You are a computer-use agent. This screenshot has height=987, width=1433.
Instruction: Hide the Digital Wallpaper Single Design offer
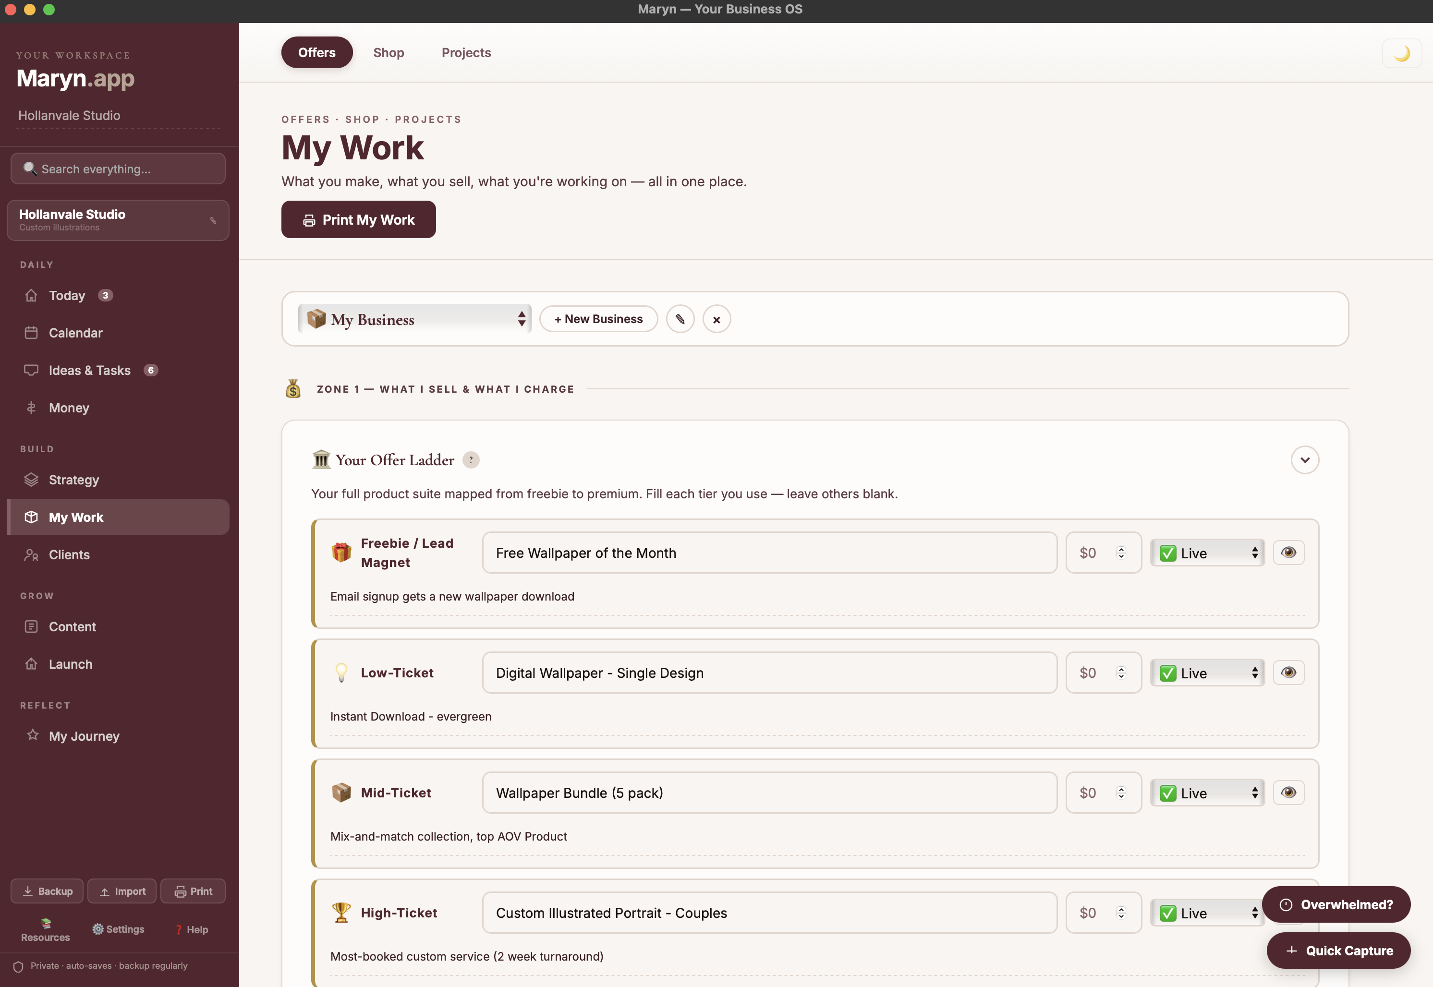pos(1289,672)
